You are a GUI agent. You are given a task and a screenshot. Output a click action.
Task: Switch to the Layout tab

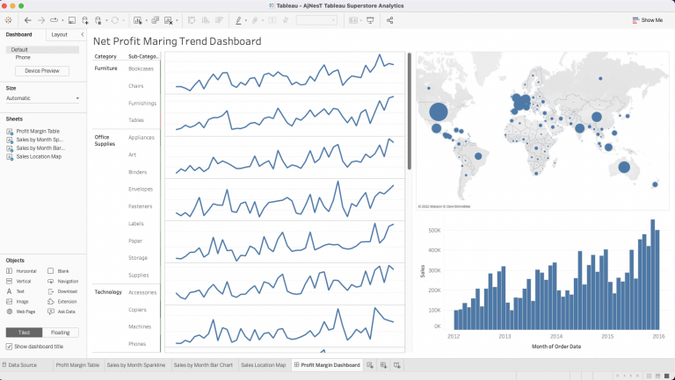pyautogui.click(x=59, y=34)
